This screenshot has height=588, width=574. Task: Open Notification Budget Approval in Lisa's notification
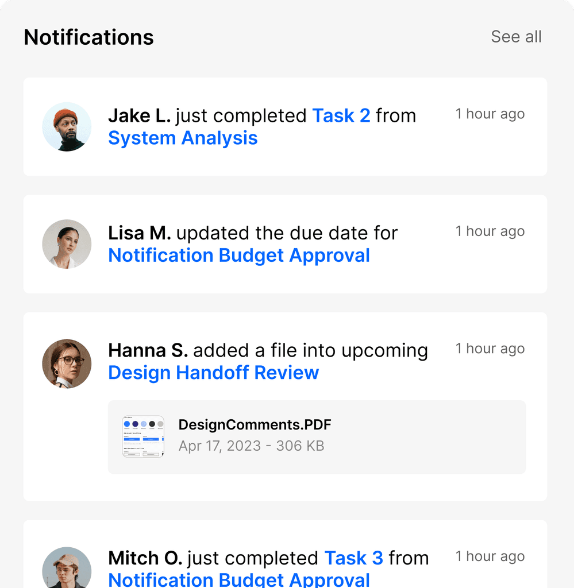239,256
